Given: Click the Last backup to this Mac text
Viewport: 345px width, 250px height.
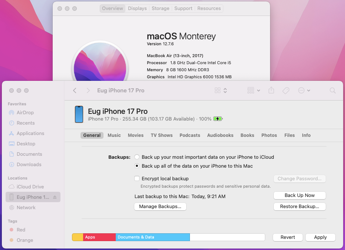Looking at the screenshot, I should pyautogui.click(x=180, y=196).
